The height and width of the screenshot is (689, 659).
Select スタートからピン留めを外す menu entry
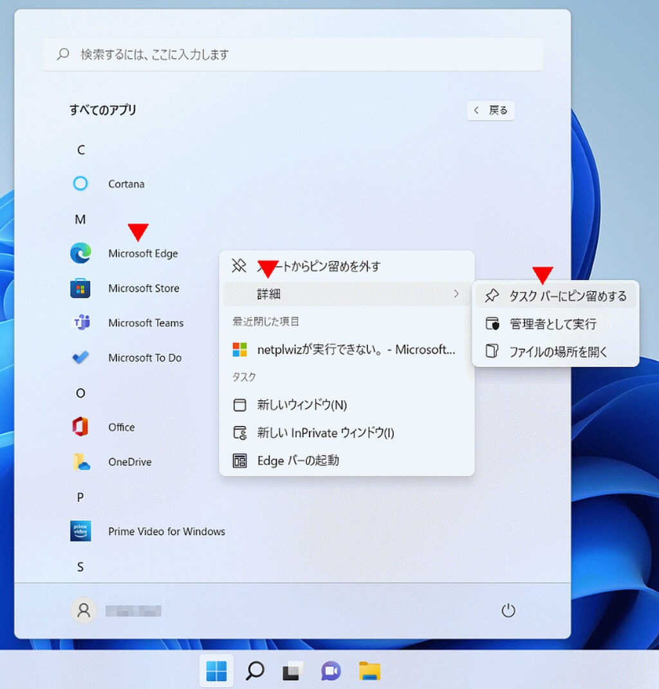coord(347,266)
